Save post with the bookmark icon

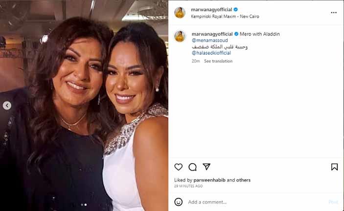point(334,167)
